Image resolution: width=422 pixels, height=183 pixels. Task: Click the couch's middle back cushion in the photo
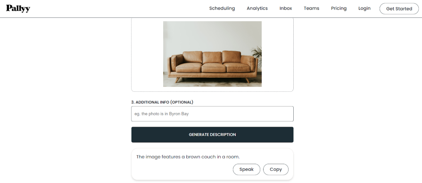pyautogui.click(x=212, y=57)
